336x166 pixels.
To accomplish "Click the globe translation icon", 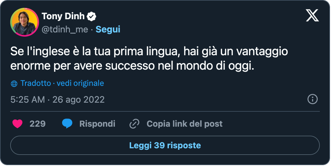I will pos(14,84).
